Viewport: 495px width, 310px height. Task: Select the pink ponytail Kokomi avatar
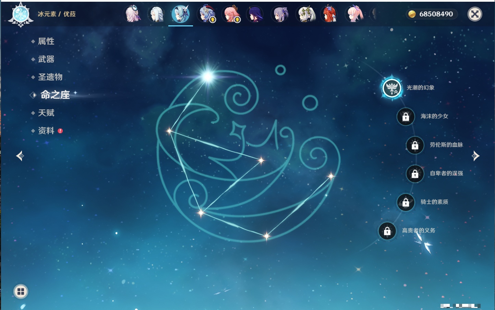tap(354, 14)
